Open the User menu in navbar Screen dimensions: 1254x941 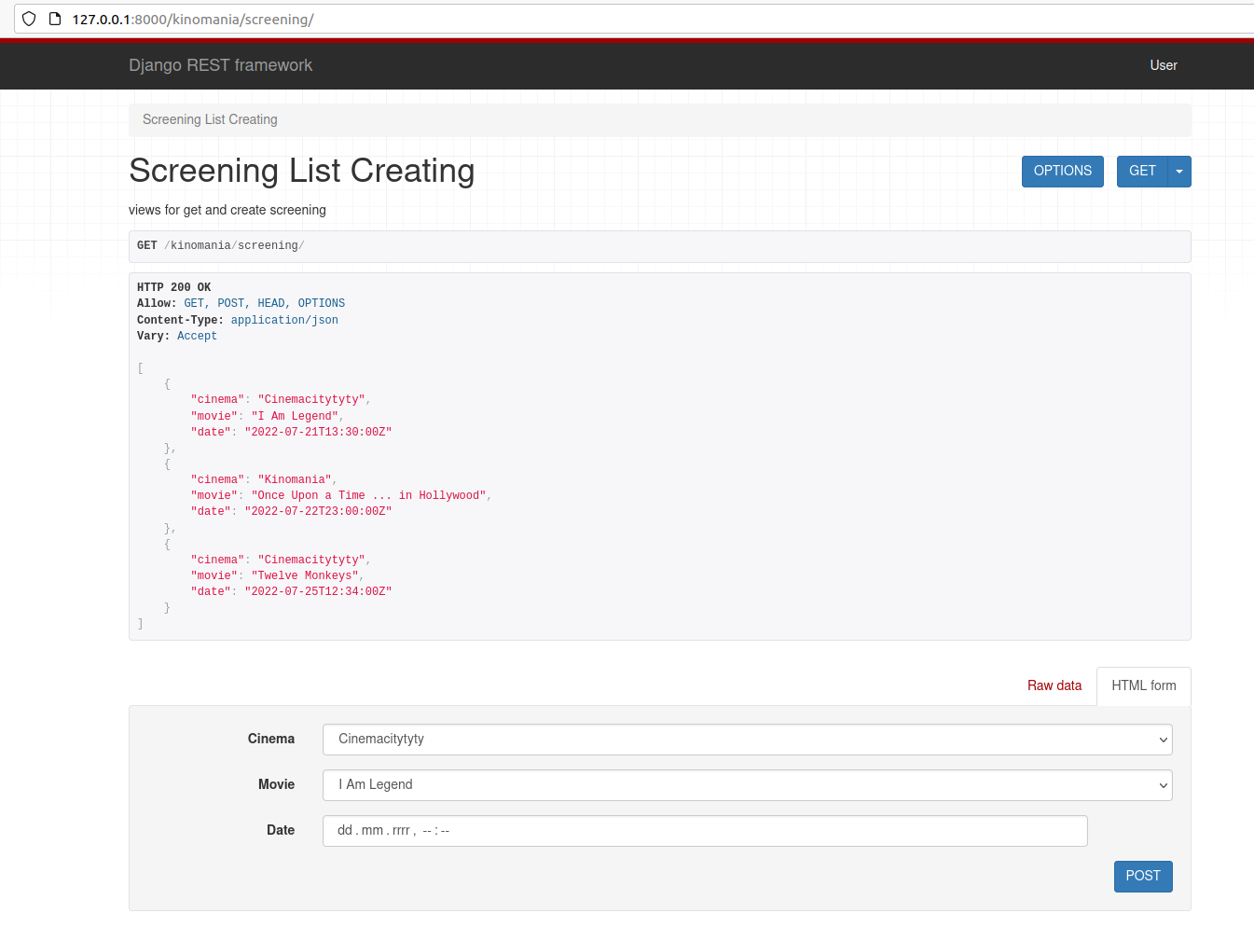coord(1164,65)
